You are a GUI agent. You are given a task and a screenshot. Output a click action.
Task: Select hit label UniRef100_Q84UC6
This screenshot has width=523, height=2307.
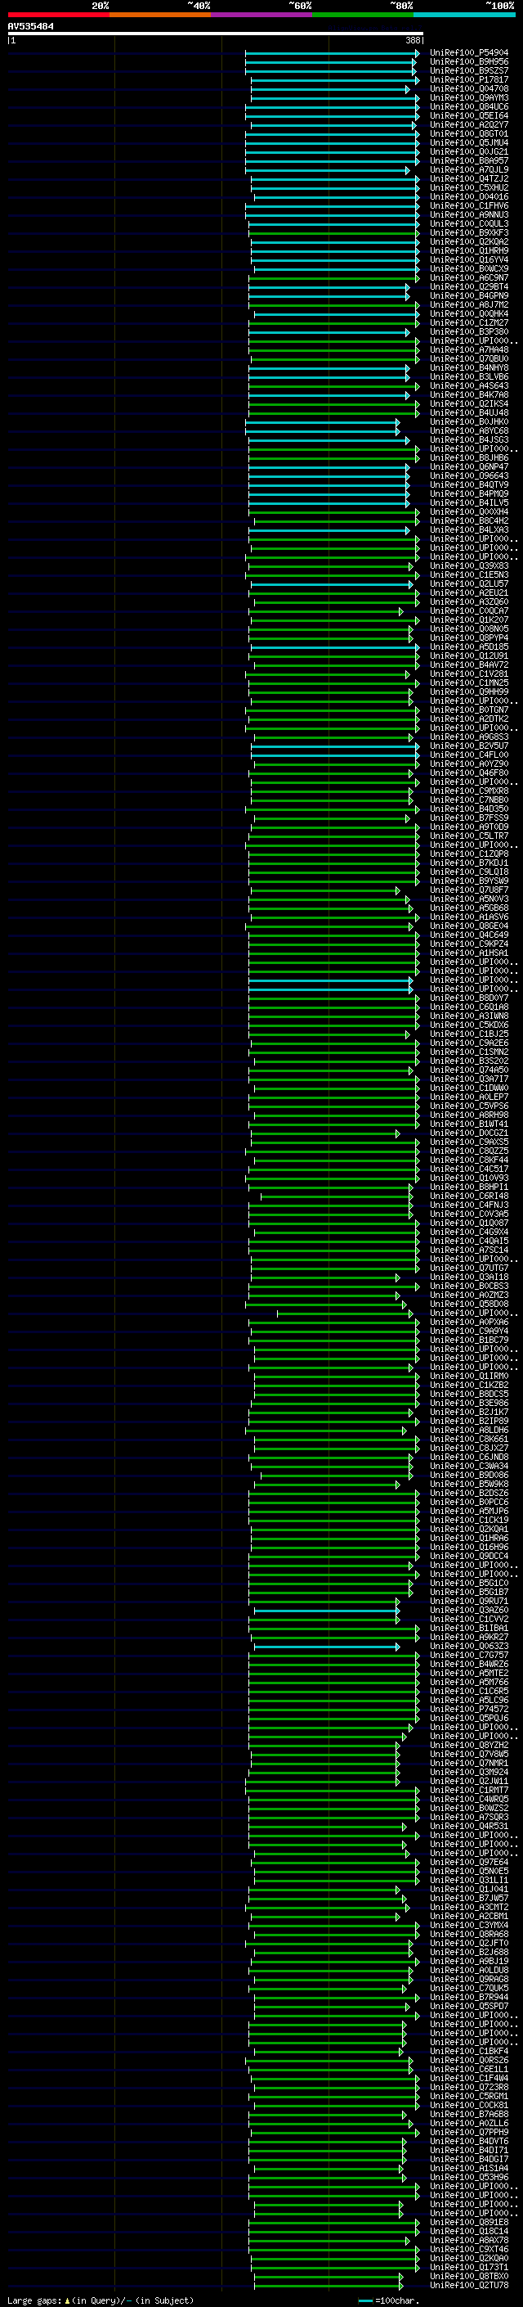click(x=468, y=106)
